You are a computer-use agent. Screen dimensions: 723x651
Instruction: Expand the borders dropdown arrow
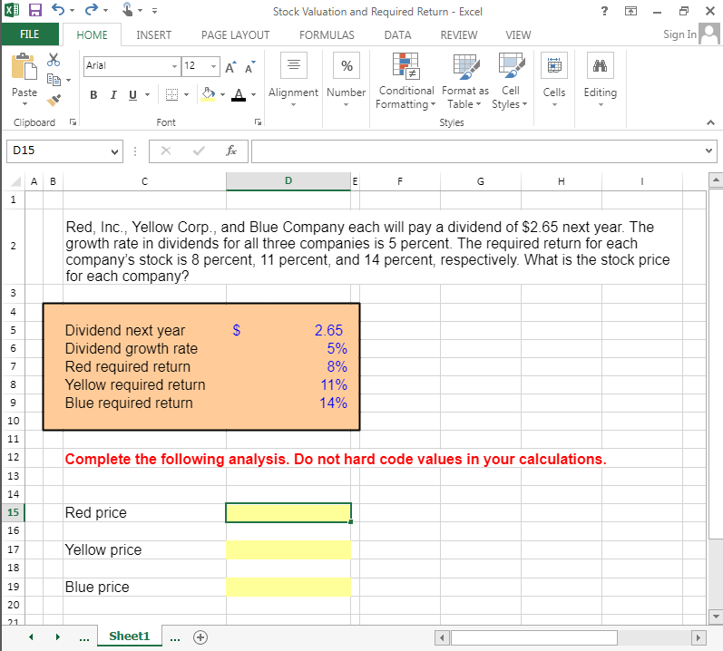tap(186, 95)
